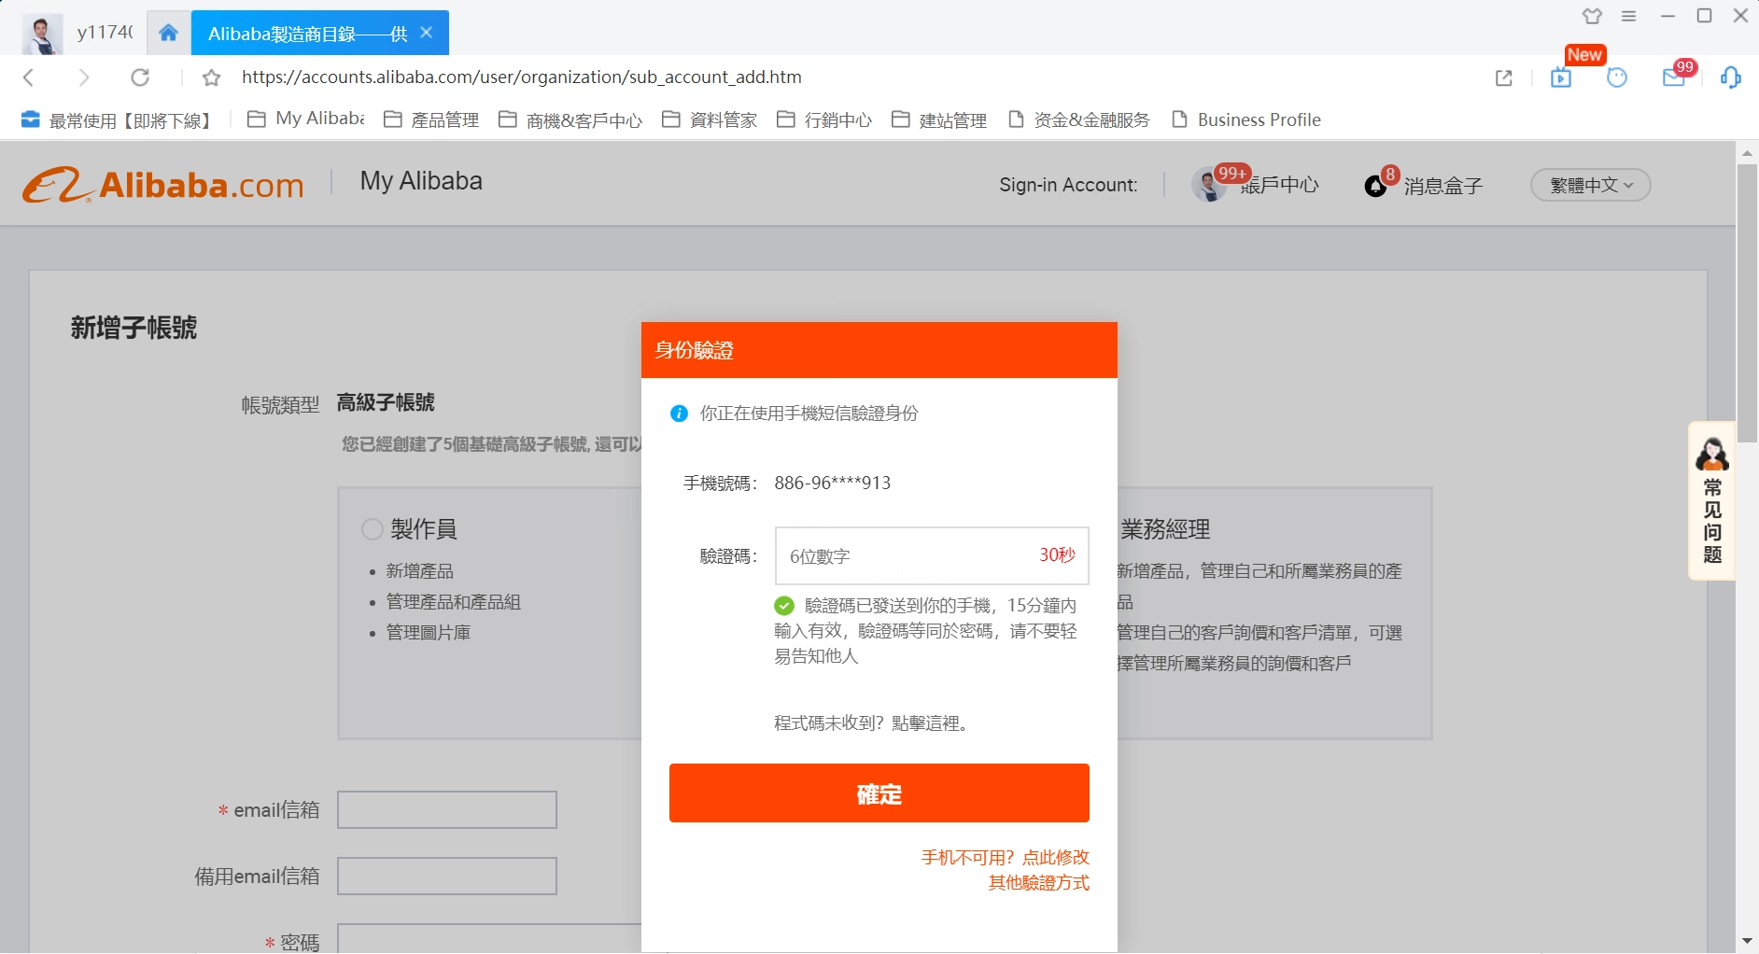Click the email信箱 input field

pos(447,809)
